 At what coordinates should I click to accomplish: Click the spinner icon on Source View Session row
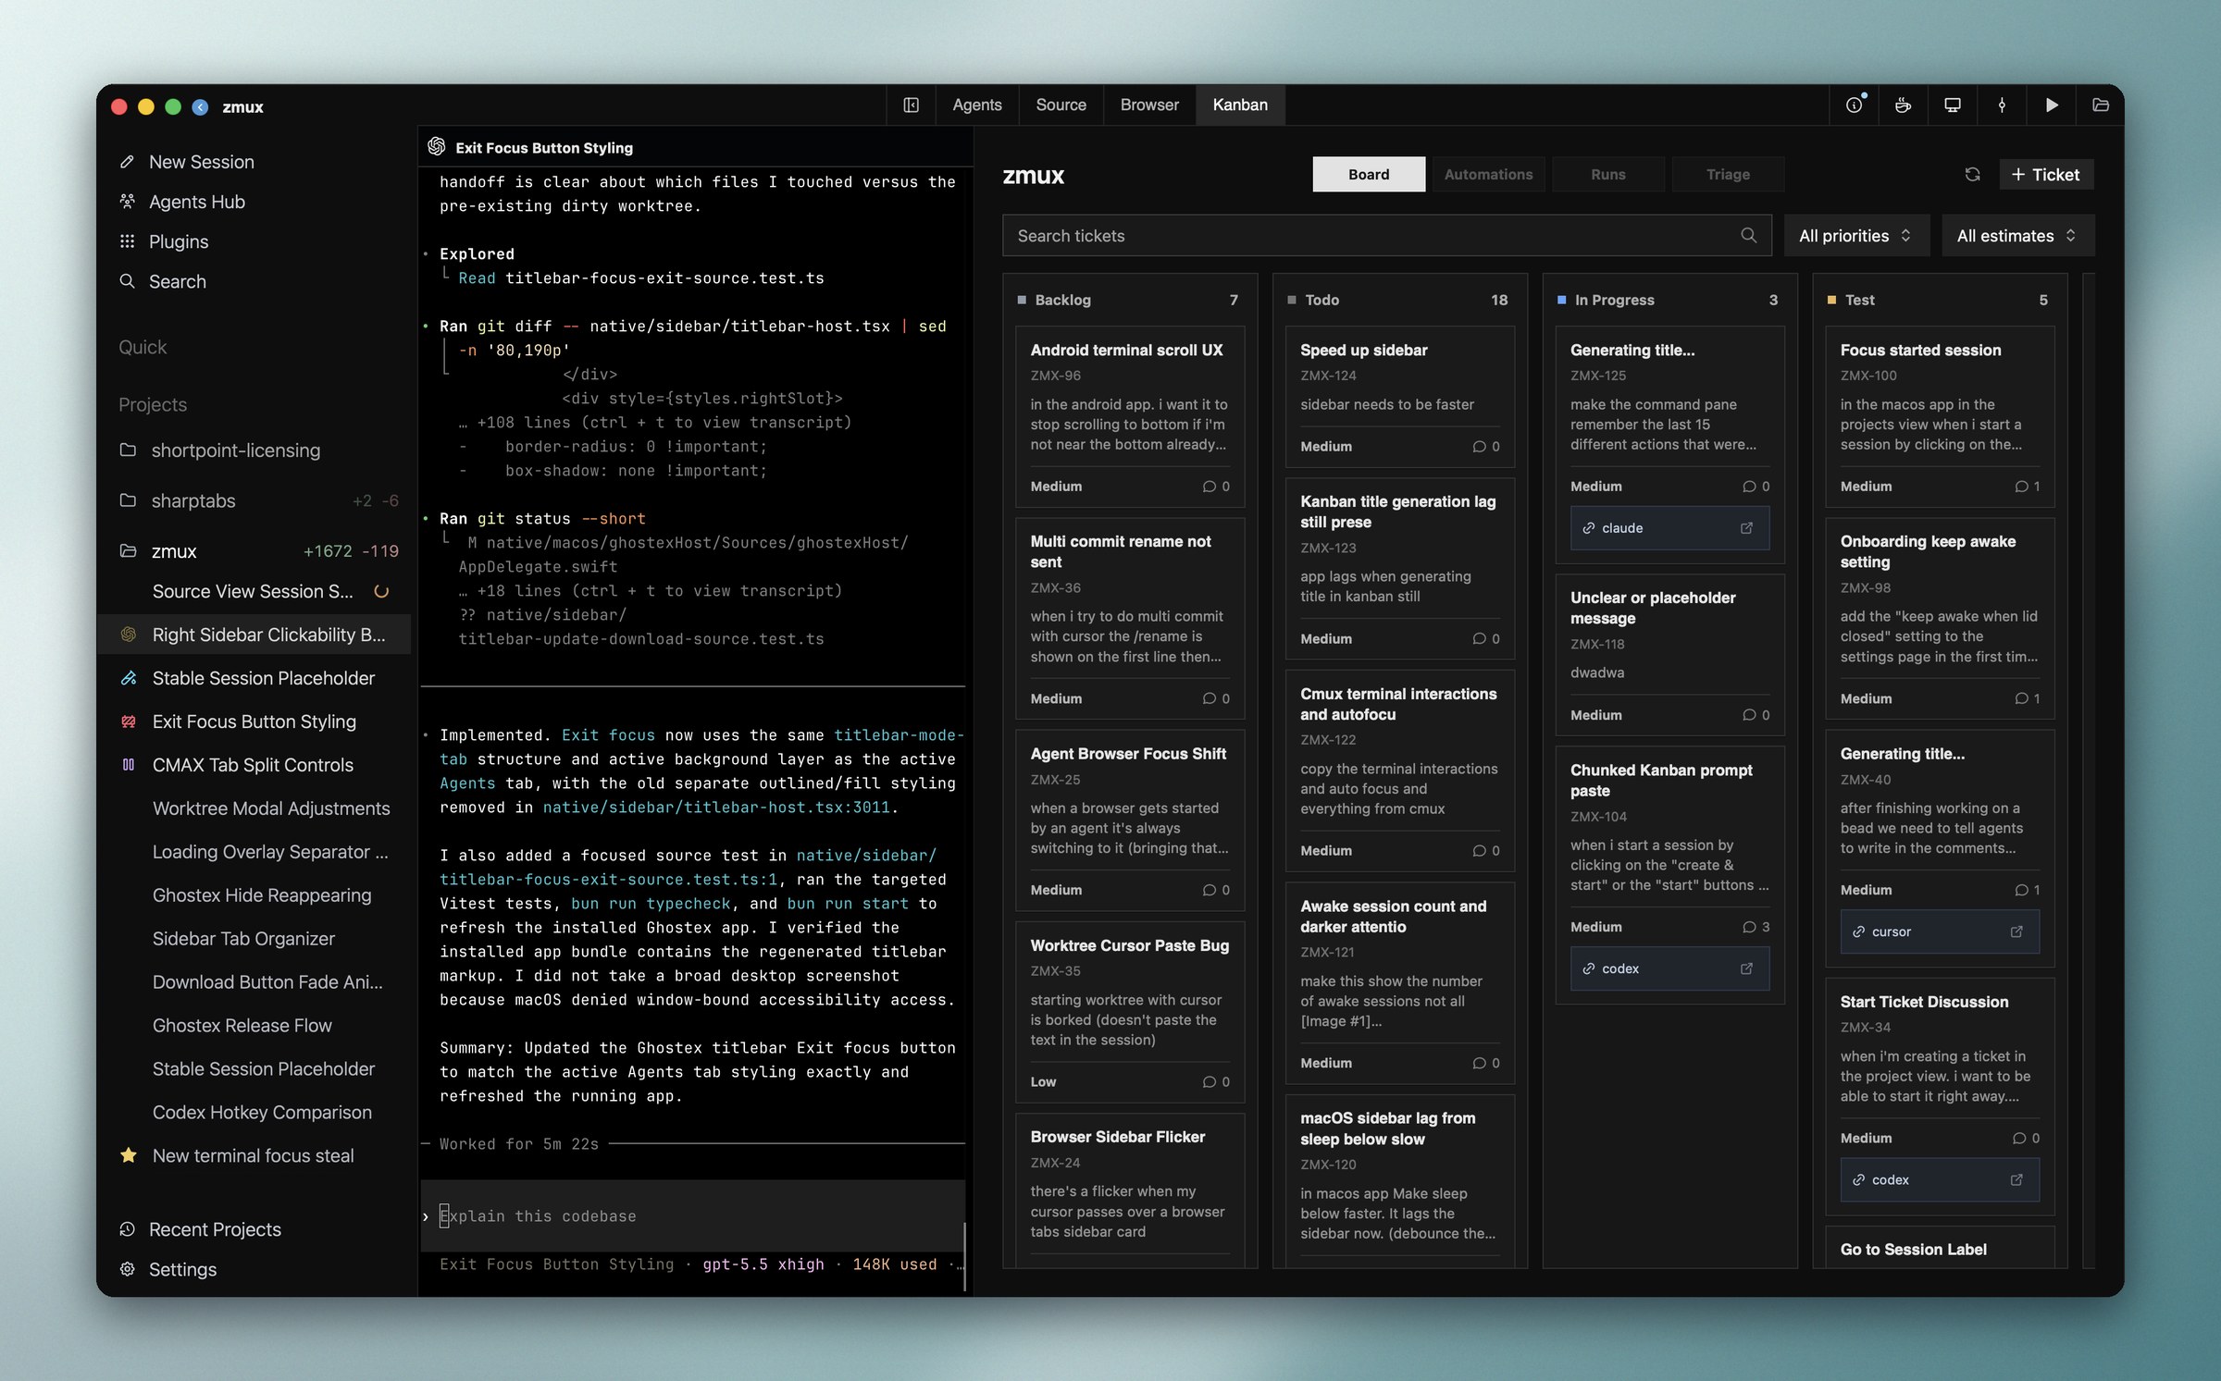(380, 592)
